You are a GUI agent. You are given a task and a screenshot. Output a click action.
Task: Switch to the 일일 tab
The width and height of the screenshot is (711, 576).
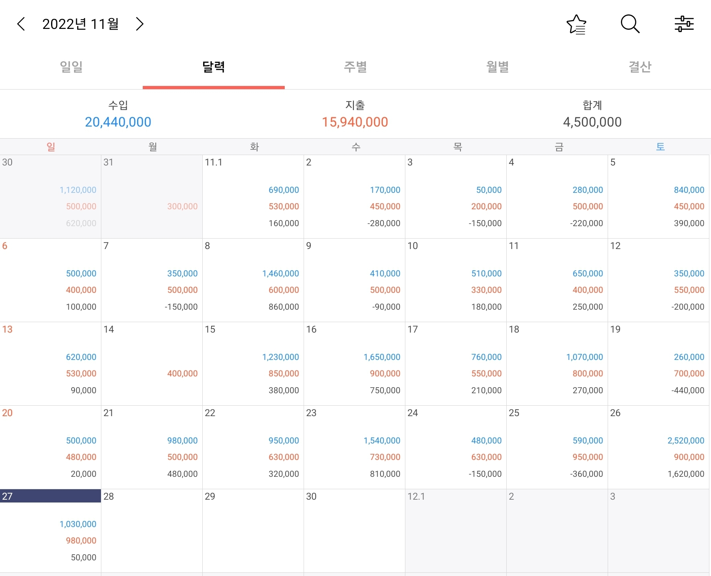71,67
